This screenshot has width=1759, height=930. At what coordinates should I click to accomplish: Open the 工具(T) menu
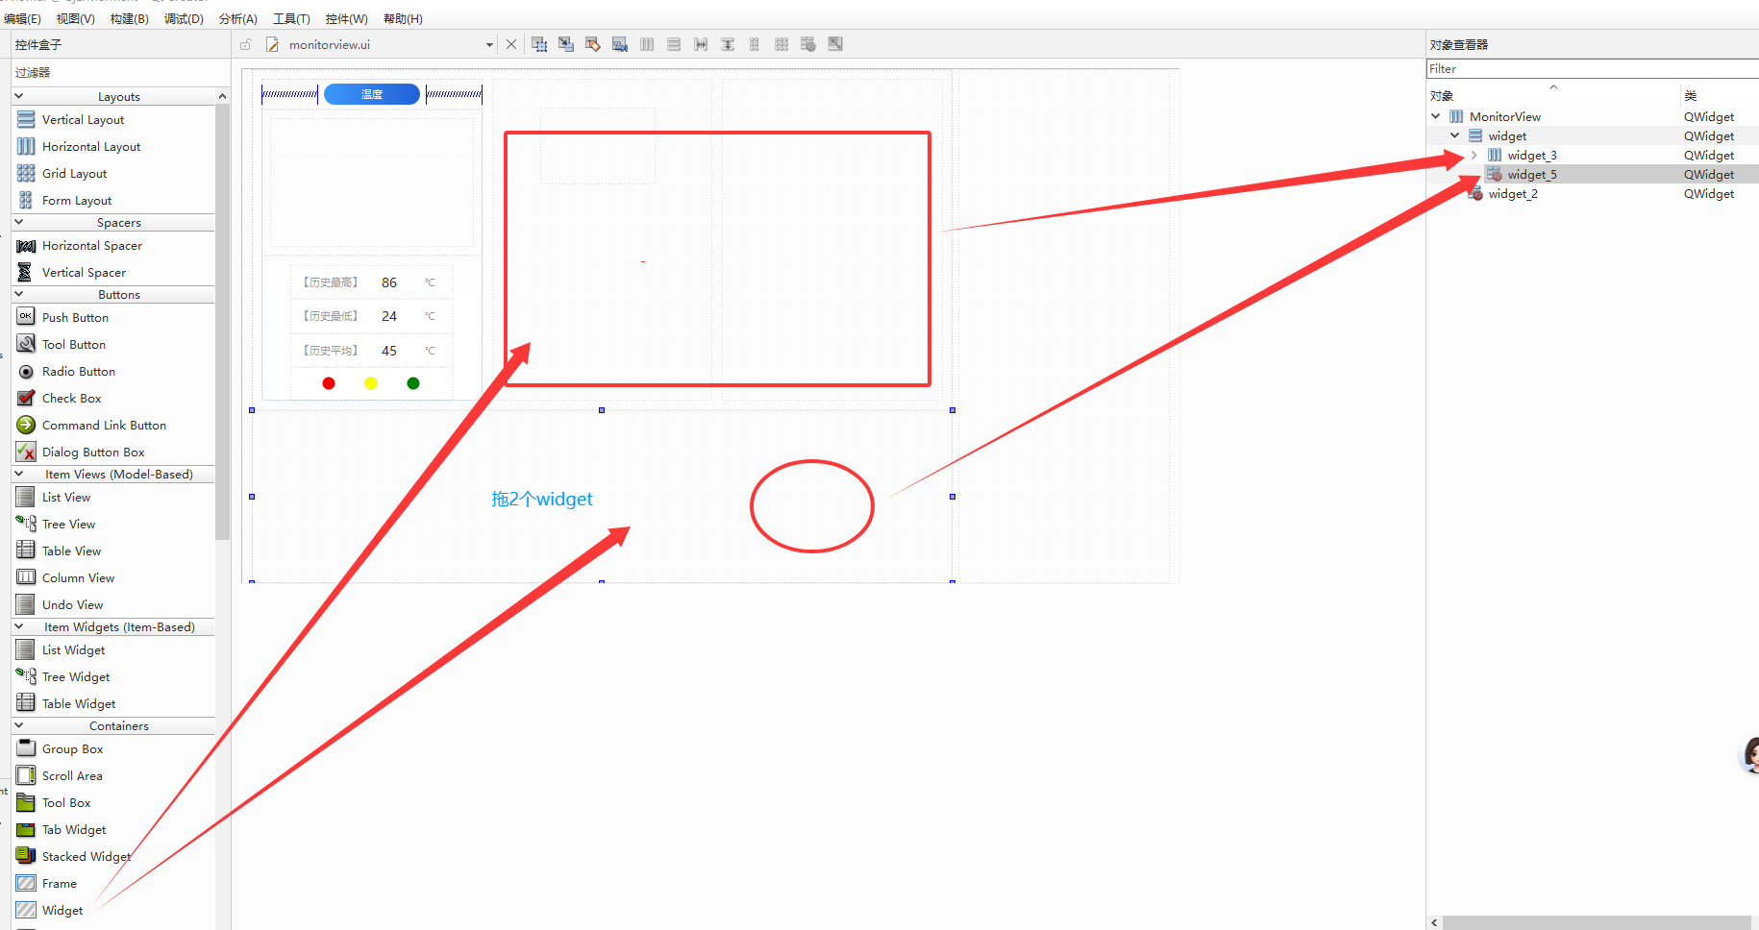(x=291, y=18)
